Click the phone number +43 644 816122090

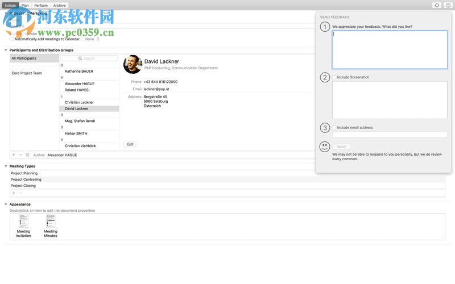[160, 82]
